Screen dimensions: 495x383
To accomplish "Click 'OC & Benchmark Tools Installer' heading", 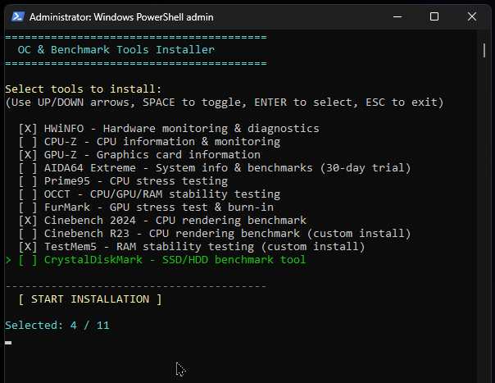I will point(116,50).
